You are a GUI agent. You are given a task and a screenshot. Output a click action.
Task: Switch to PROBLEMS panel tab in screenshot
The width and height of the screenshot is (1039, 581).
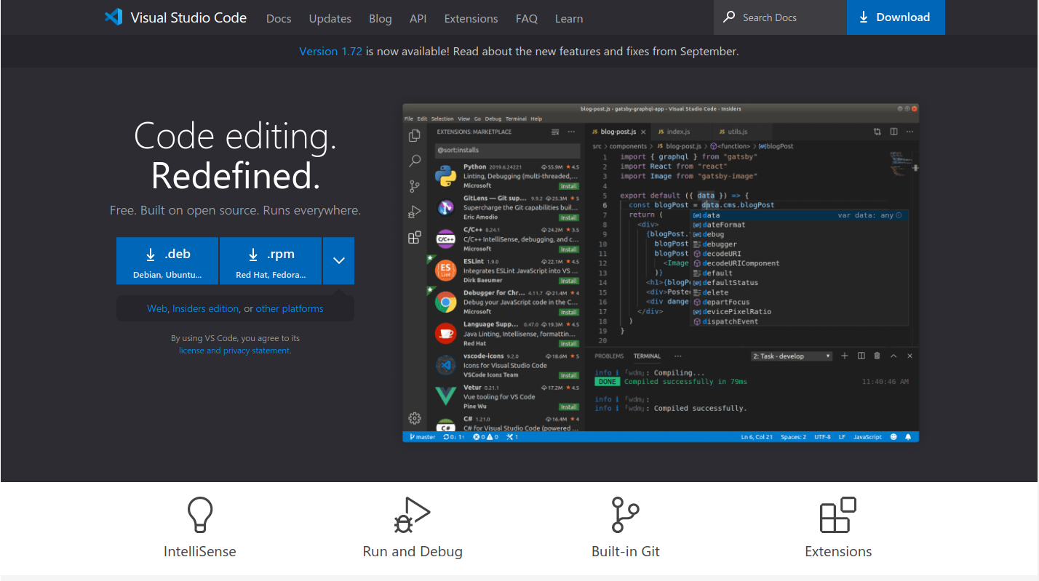click(609, 356)
